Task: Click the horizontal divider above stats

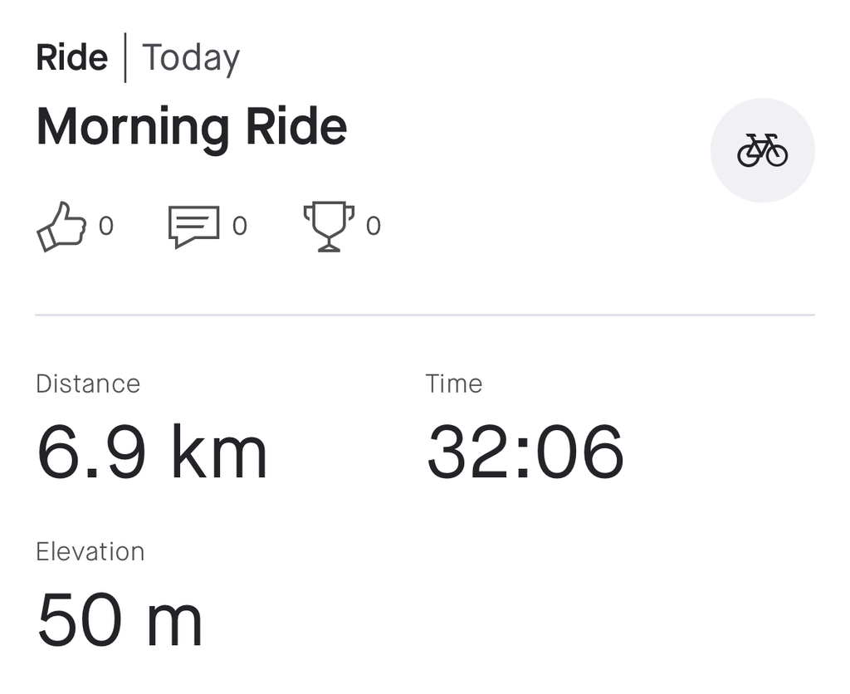Action: tap(425, 315)
